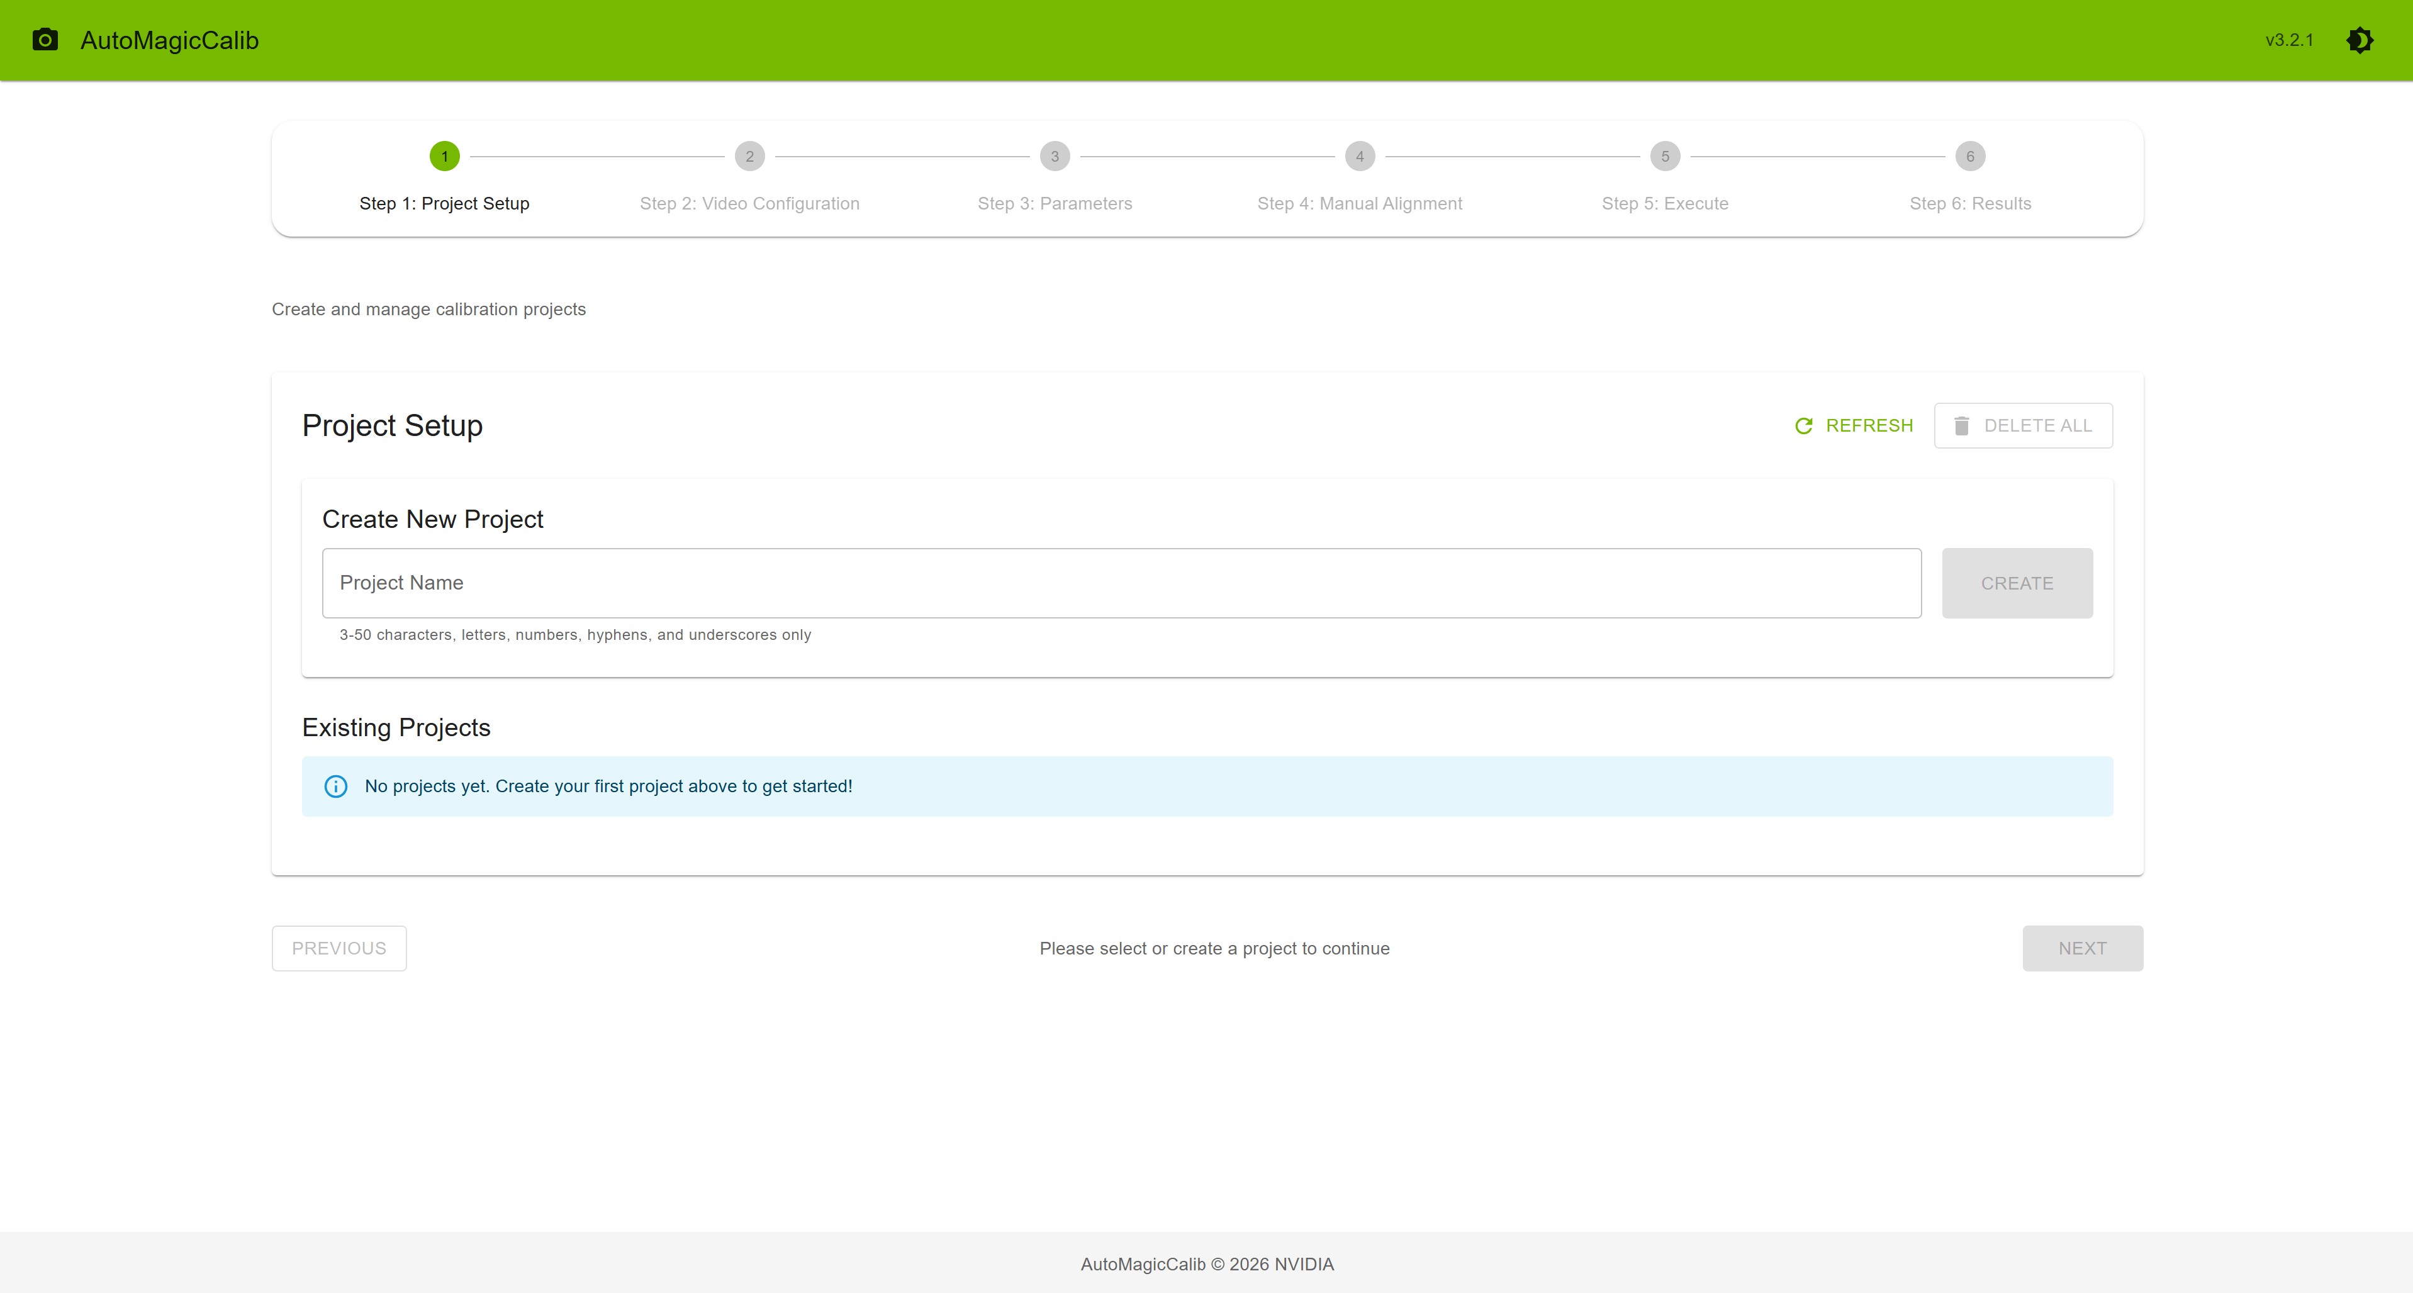Click the "Existing Projects" heading
This screenshot has height=1293, width=2413.
396,728
